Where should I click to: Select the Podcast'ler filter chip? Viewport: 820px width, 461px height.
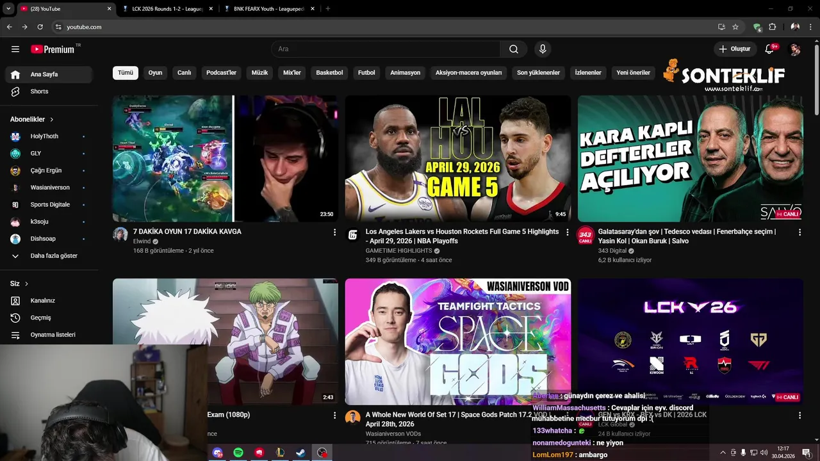tap(222, 72)
